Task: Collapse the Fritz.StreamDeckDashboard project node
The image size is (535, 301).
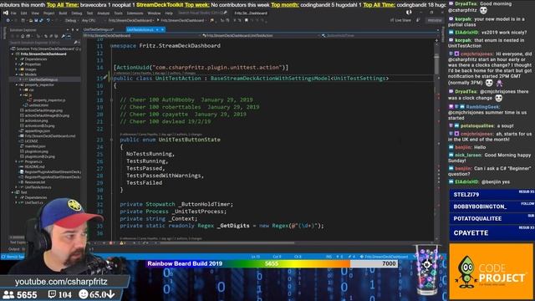Action: (x=13, y=54)
